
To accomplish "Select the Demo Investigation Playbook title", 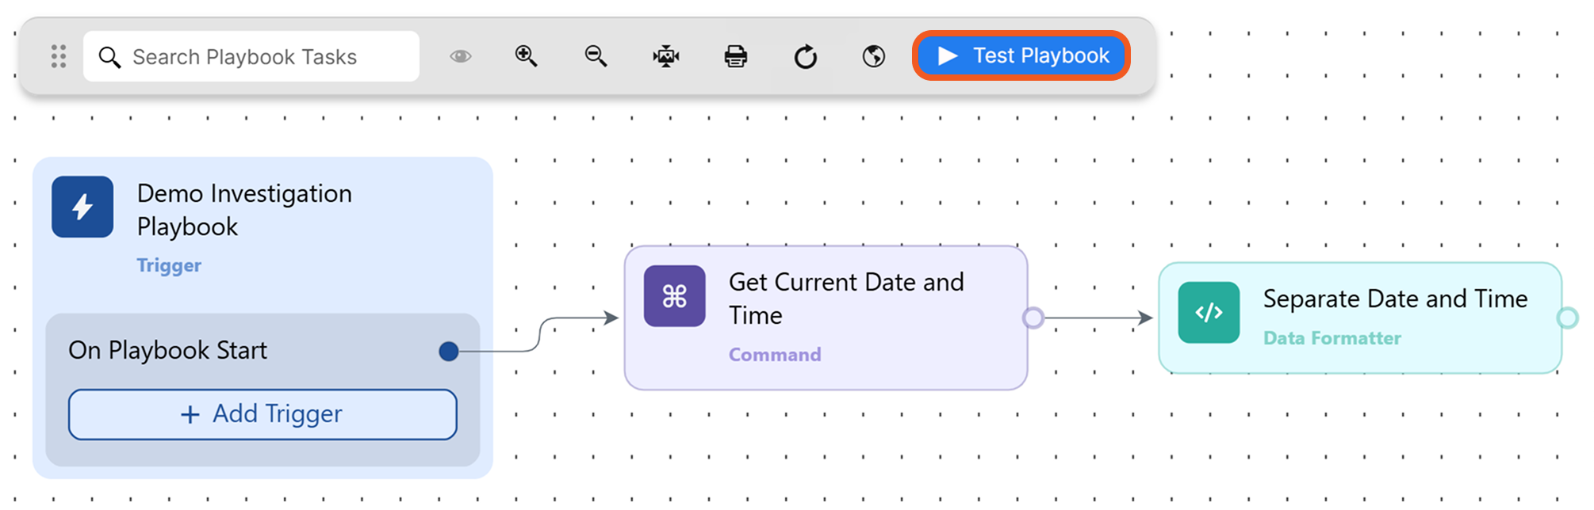I will coord(244,210).
